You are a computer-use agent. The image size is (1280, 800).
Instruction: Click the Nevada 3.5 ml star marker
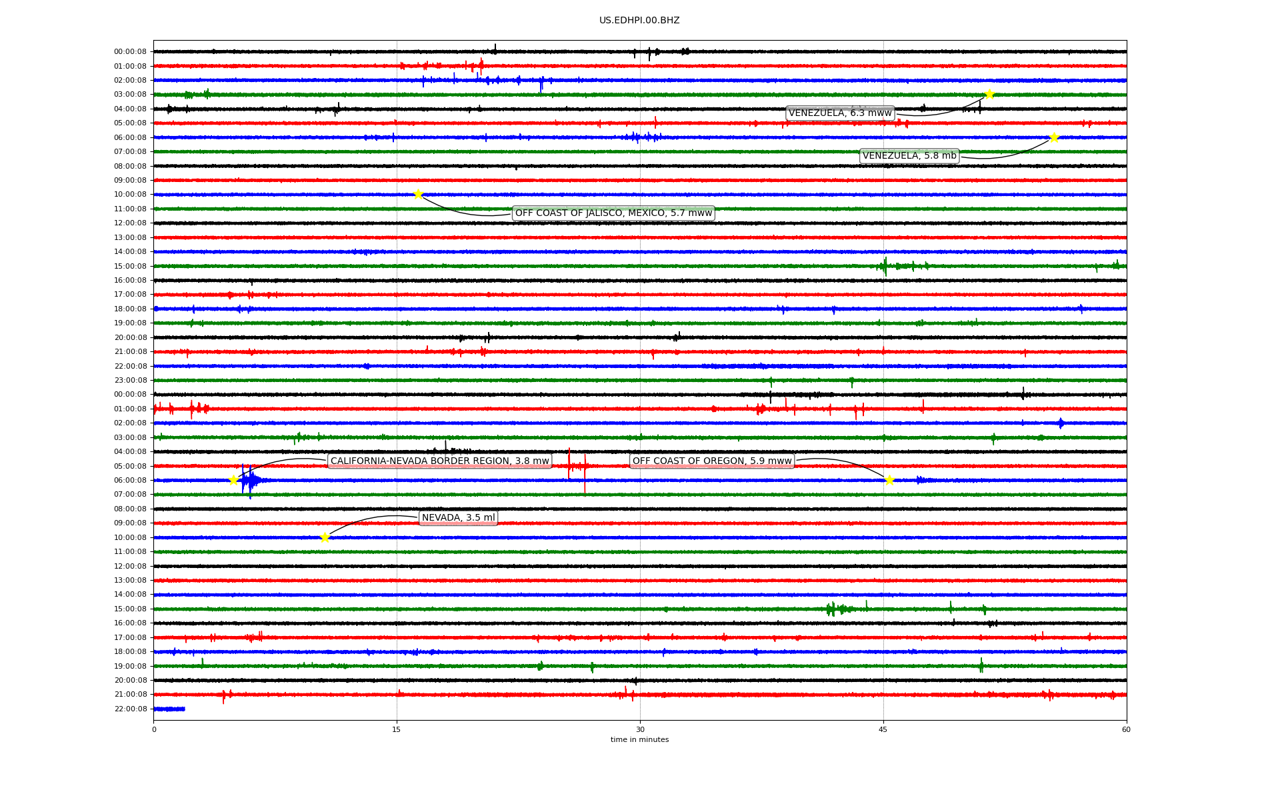[x=325, y=537]
